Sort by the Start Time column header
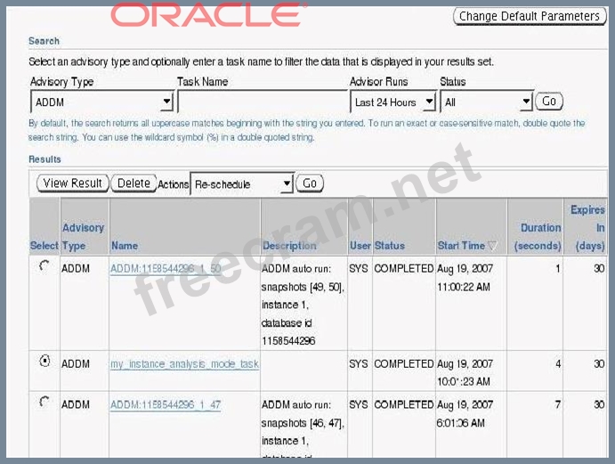This screenshot has width=615, height=464. coord(461,246)
